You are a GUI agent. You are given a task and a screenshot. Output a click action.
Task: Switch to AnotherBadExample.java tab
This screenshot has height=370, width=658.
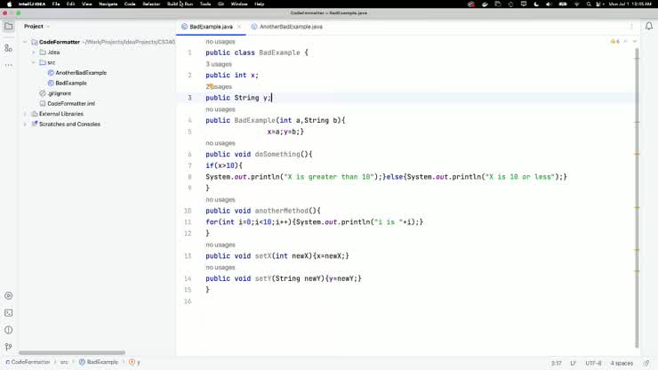pos(286,27)
